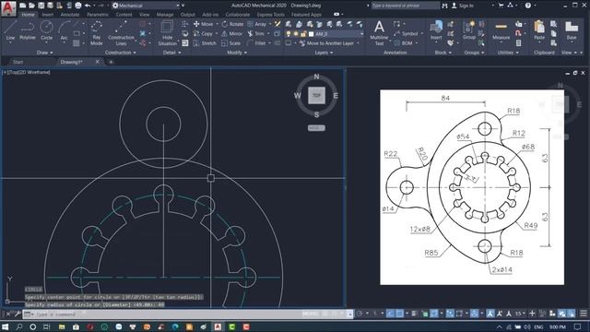Open the Start file tab
The height and width of the screenshot is (332, 590).
pos(18,62)
